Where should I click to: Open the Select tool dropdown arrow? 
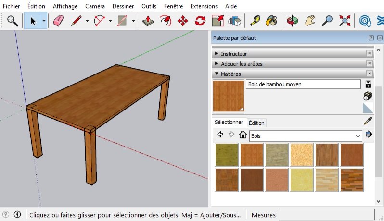[44, 21]
